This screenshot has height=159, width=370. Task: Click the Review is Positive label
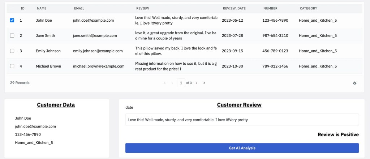click(x=338, y=135)
